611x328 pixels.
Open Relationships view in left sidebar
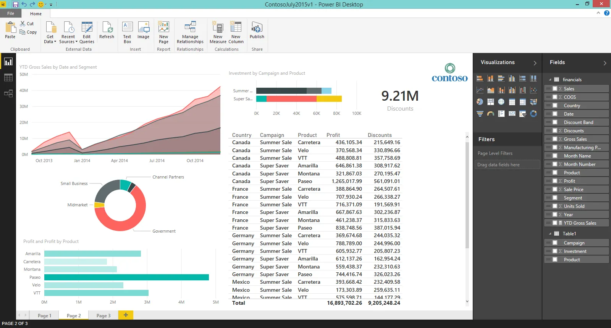click(8, 93)
